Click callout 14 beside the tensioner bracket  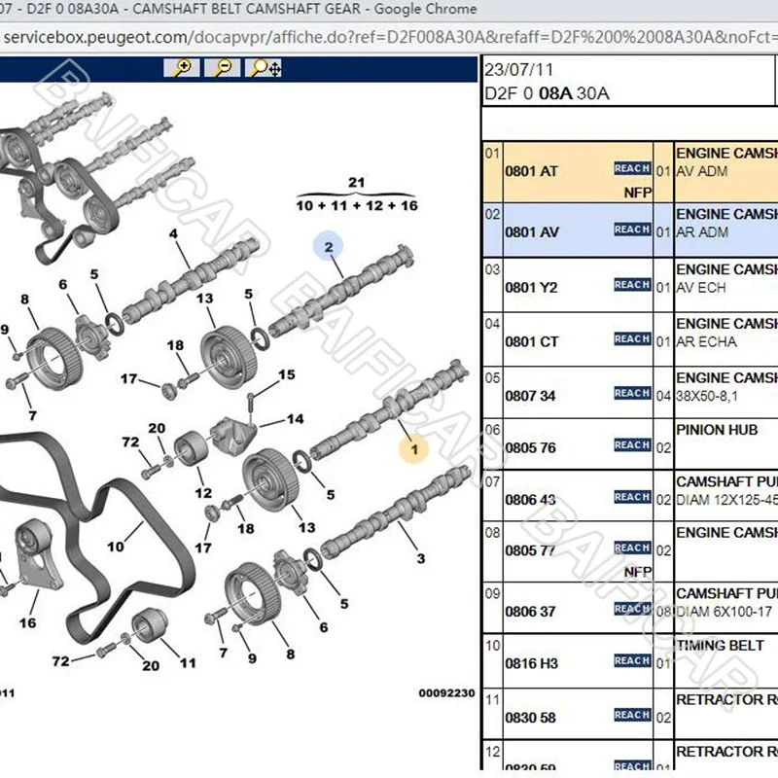coord(295,419)
